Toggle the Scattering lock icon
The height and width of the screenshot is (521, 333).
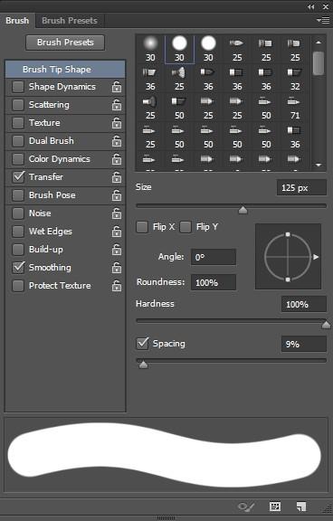(117, 105)
